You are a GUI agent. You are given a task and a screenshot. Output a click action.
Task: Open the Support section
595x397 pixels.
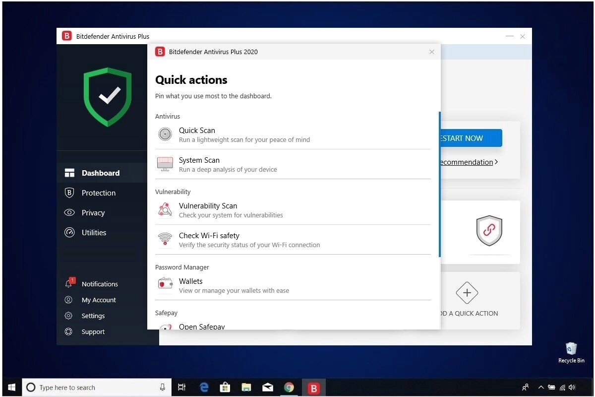tap(93, 331)
